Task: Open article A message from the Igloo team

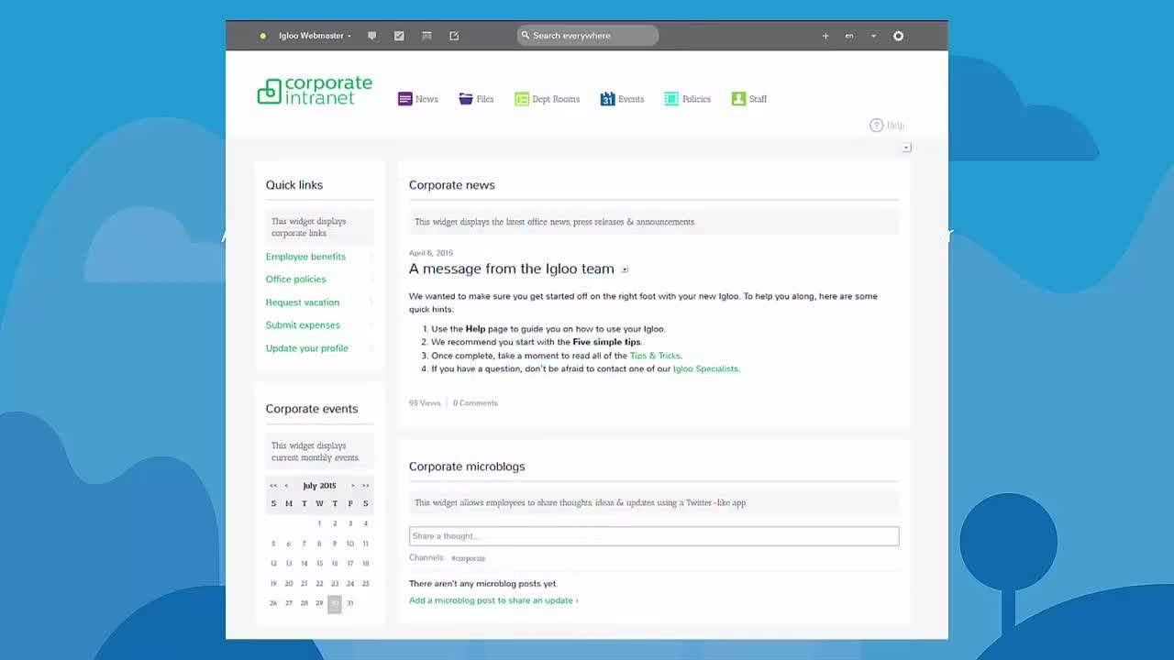Action: [x=512, y=269]
